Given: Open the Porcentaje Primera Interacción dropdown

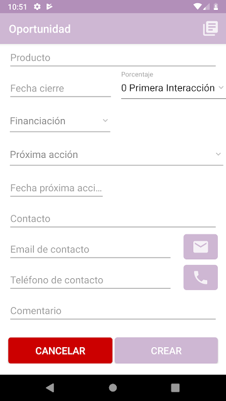Looking at the screenshot, I should pyautogui.click(x=173, y=88).
